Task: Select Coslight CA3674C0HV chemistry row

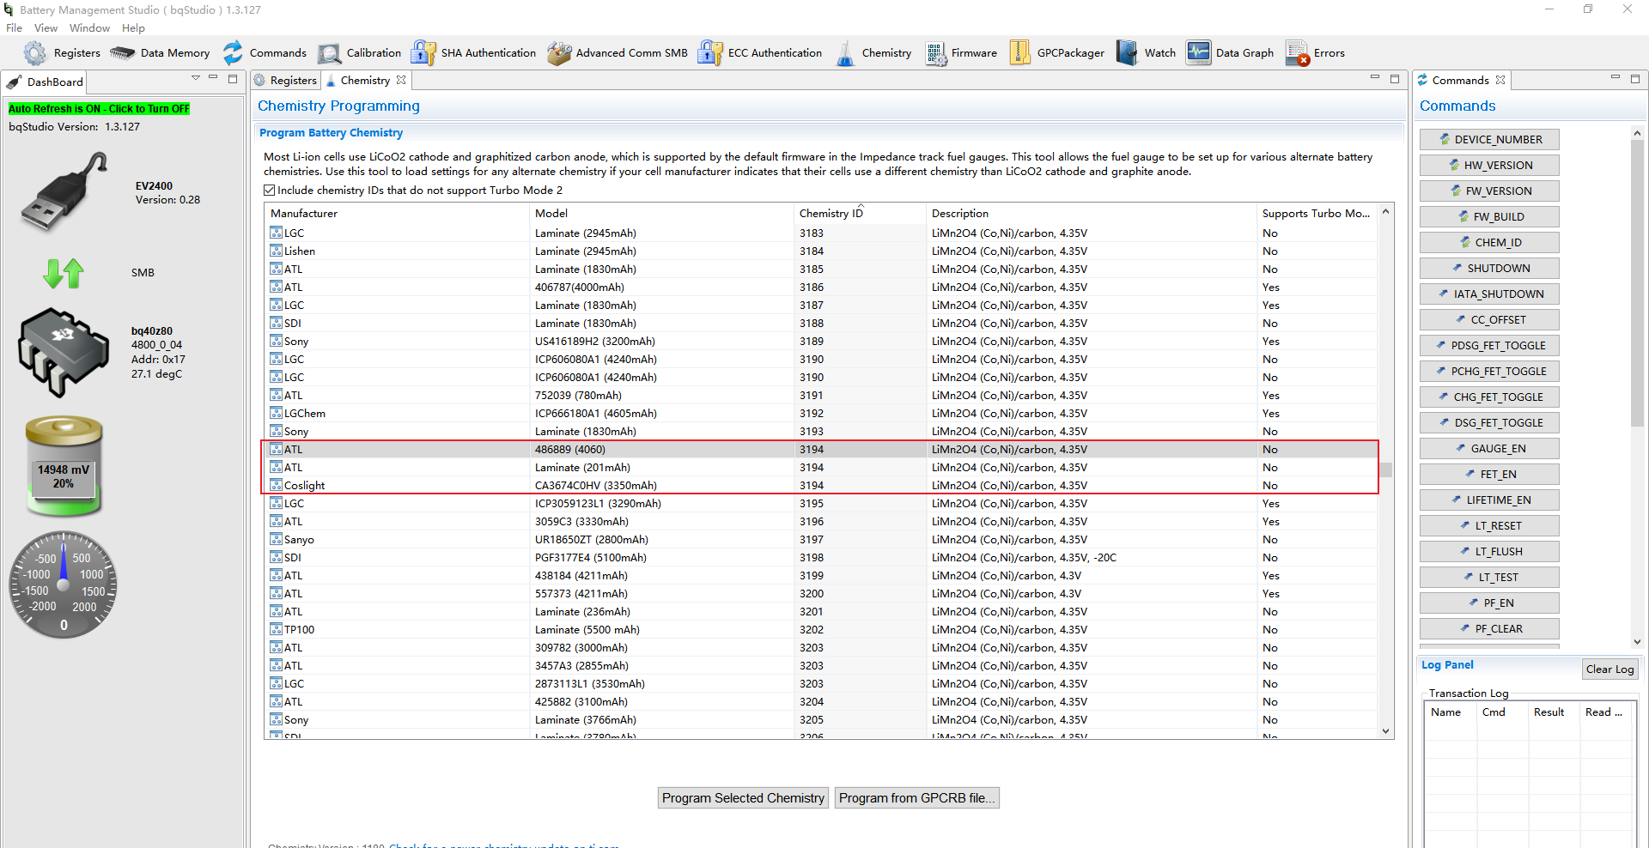Action: tap(821, 486)
